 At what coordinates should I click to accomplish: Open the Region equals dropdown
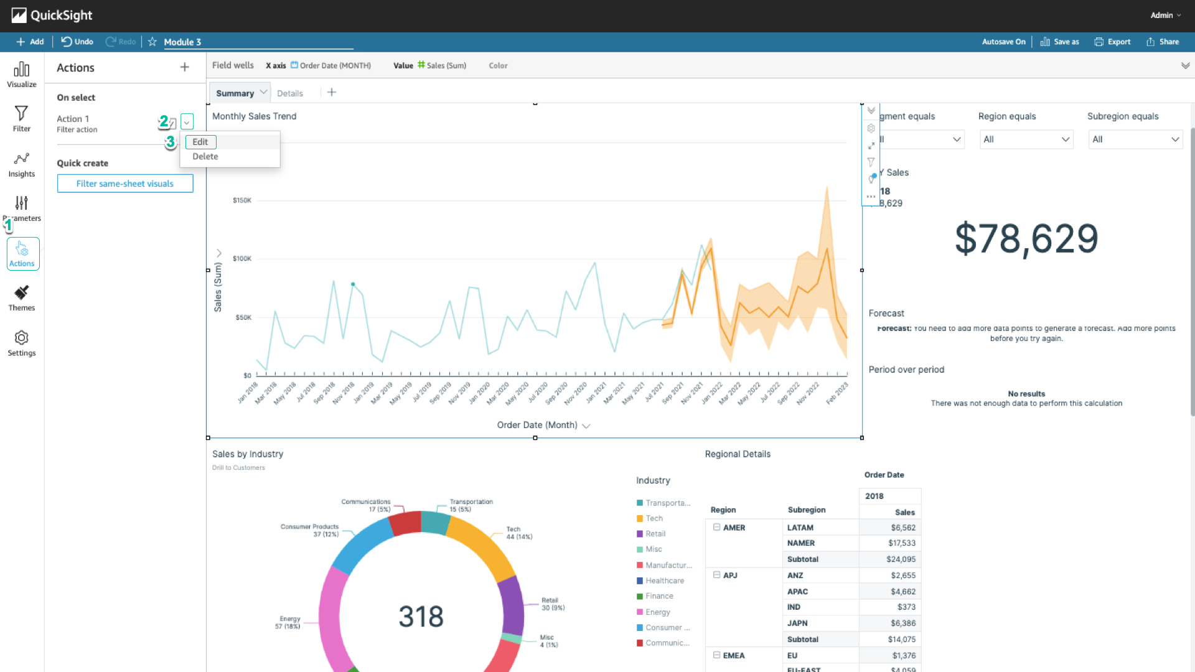1026,139
